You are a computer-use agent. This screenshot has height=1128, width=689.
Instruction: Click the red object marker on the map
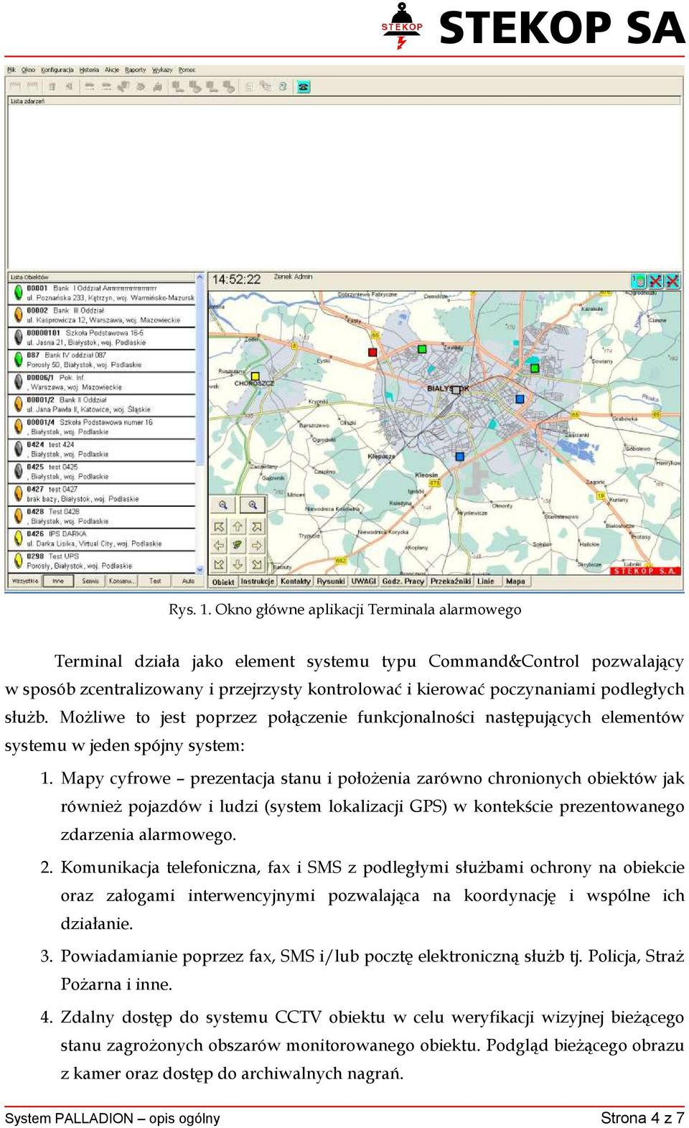click(372, 352)
